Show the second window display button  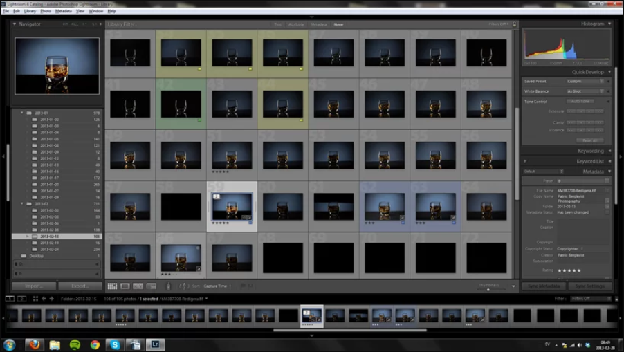(x=22, y=299)
